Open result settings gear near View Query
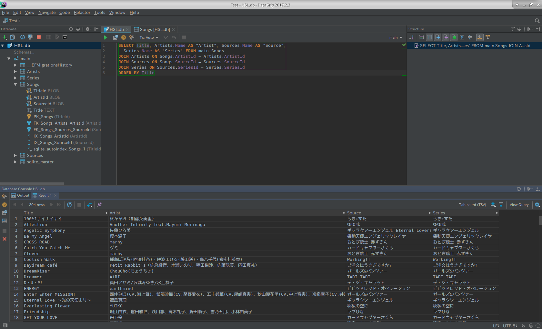The height and width of the screenshot is (329, 542). [537, 205]
